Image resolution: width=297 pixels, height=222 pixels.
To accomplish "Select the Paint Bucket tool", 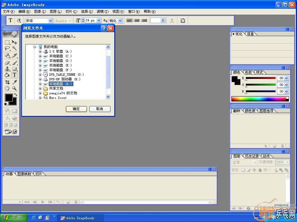I will click(x=7, y=75).
